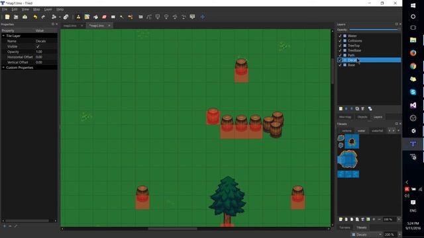424x238 pixels.
Task: Click the Duplicate layer icon under the layer list
Action: (357, 108)
